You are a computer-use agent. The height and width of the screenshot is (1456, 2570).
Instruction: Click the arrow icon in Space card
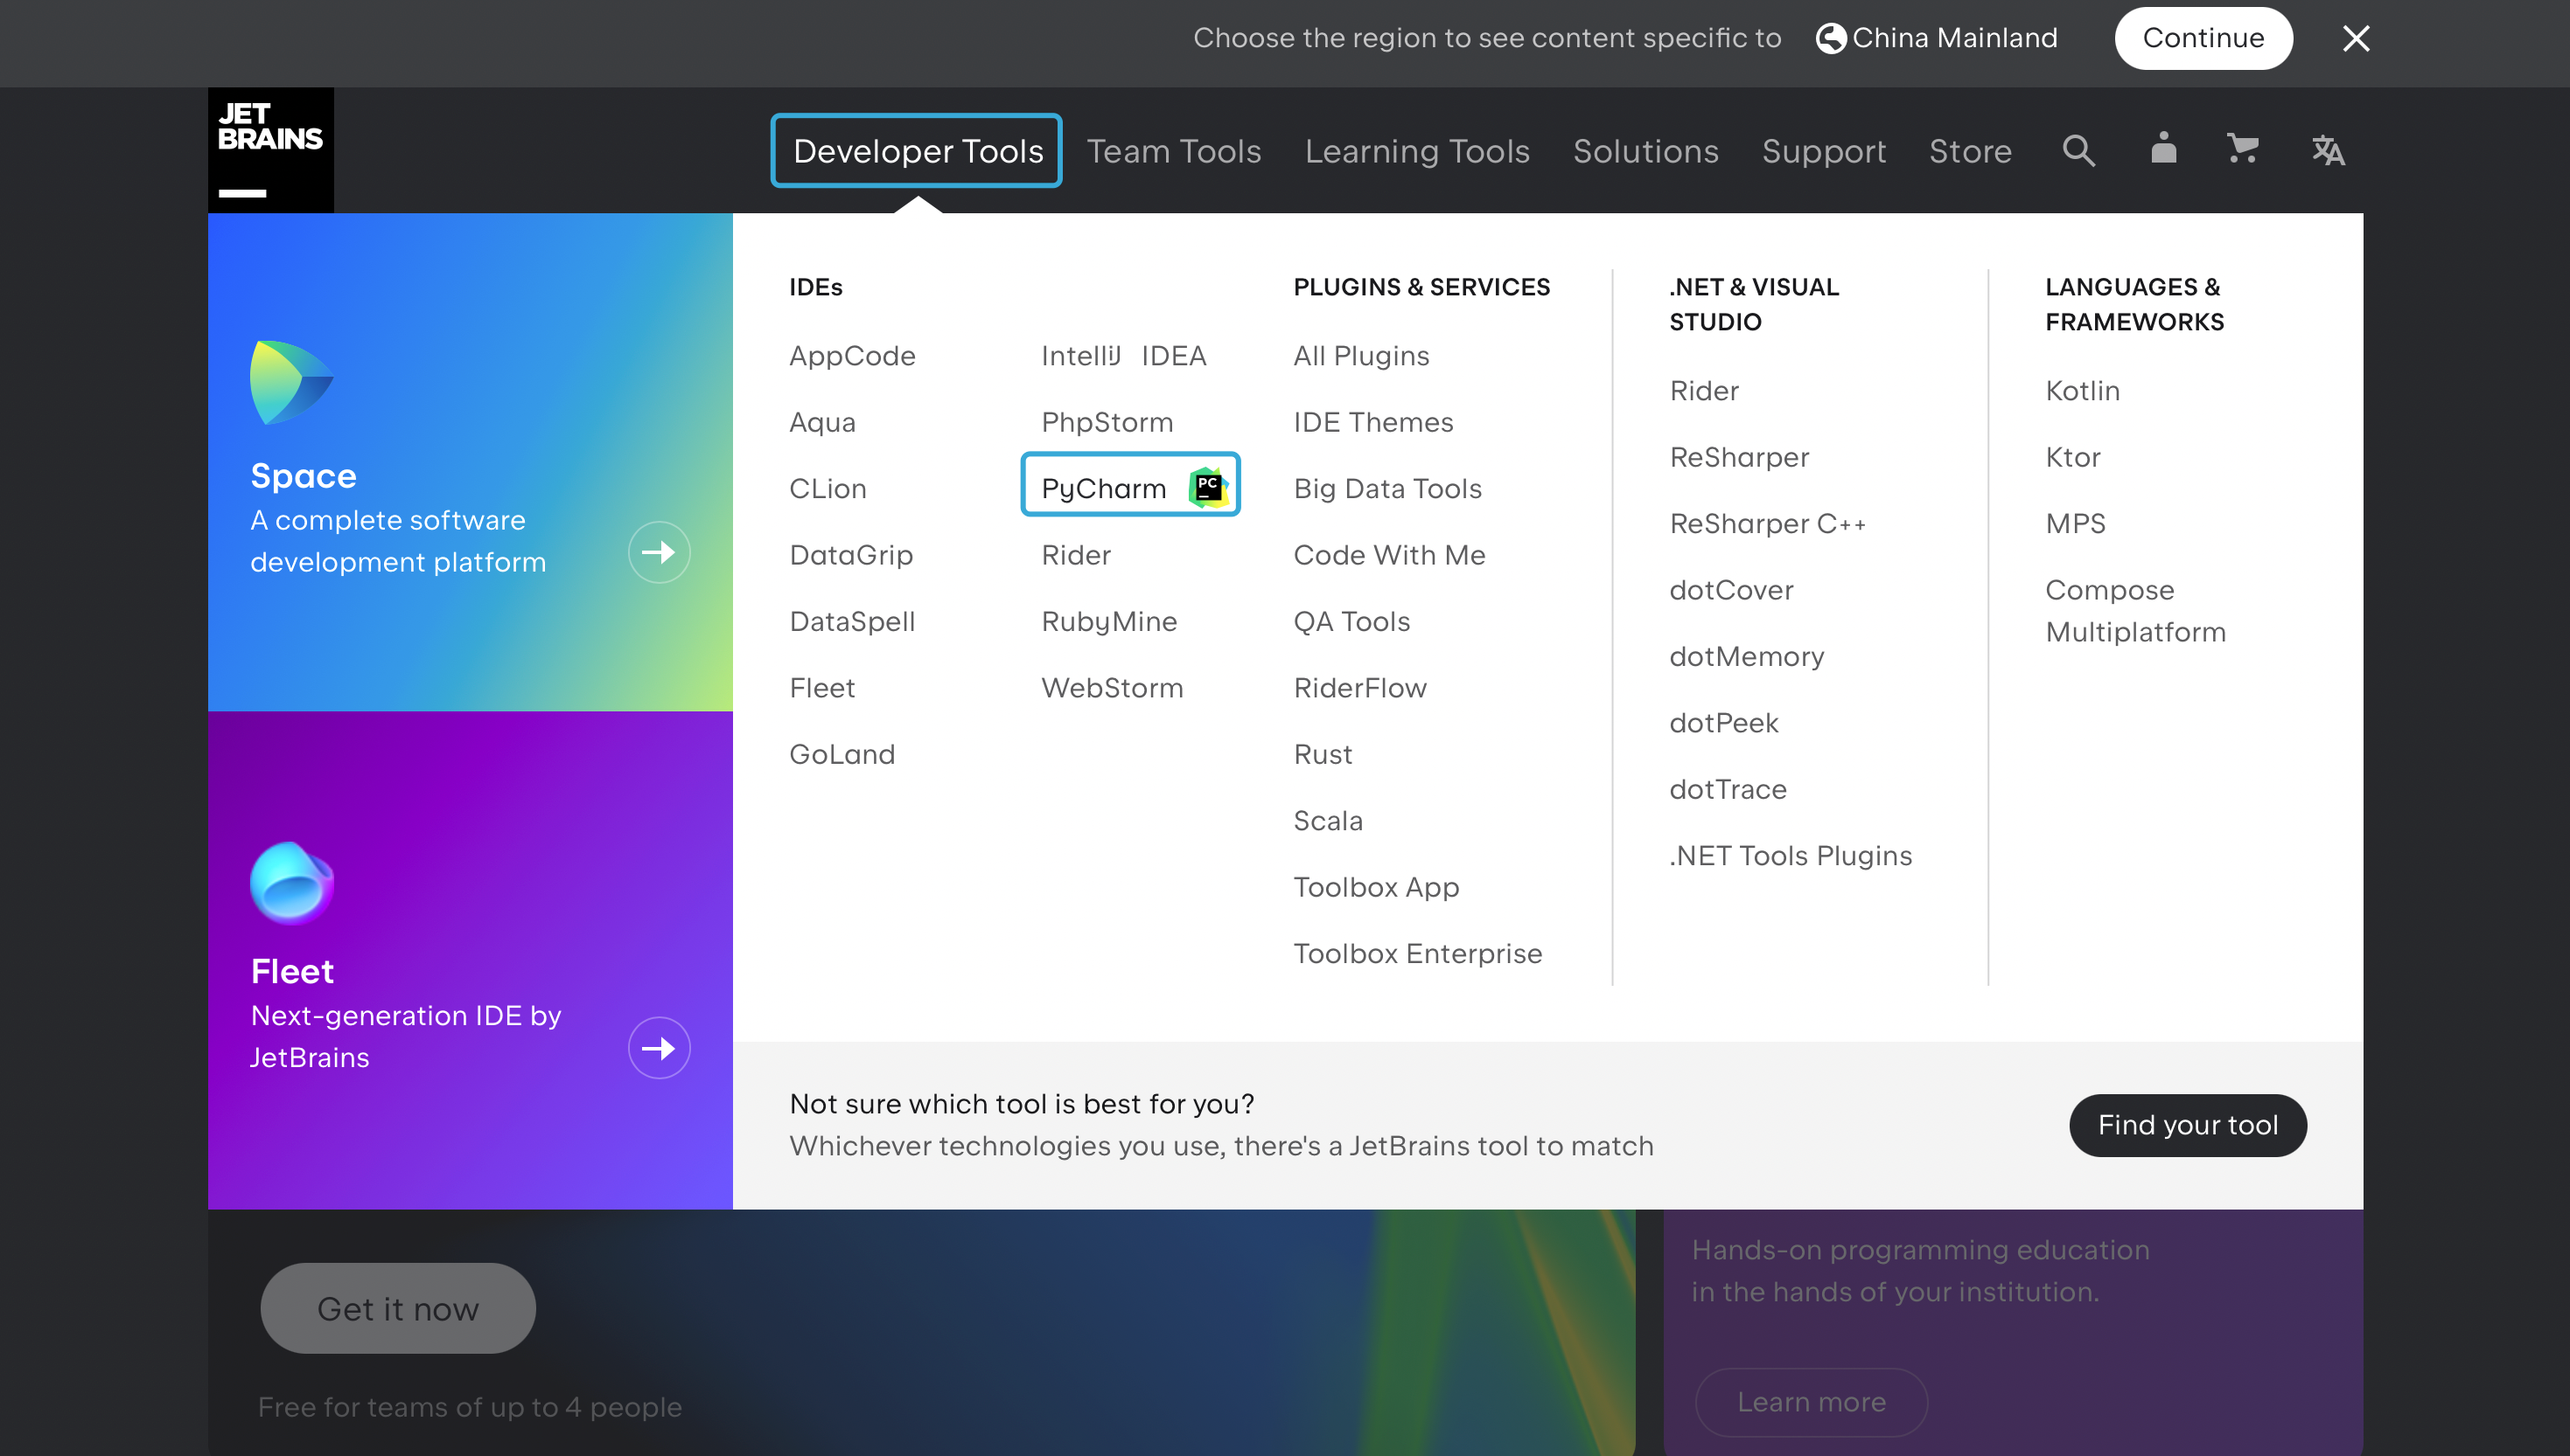pyautogui.click(x=659, y=552)
